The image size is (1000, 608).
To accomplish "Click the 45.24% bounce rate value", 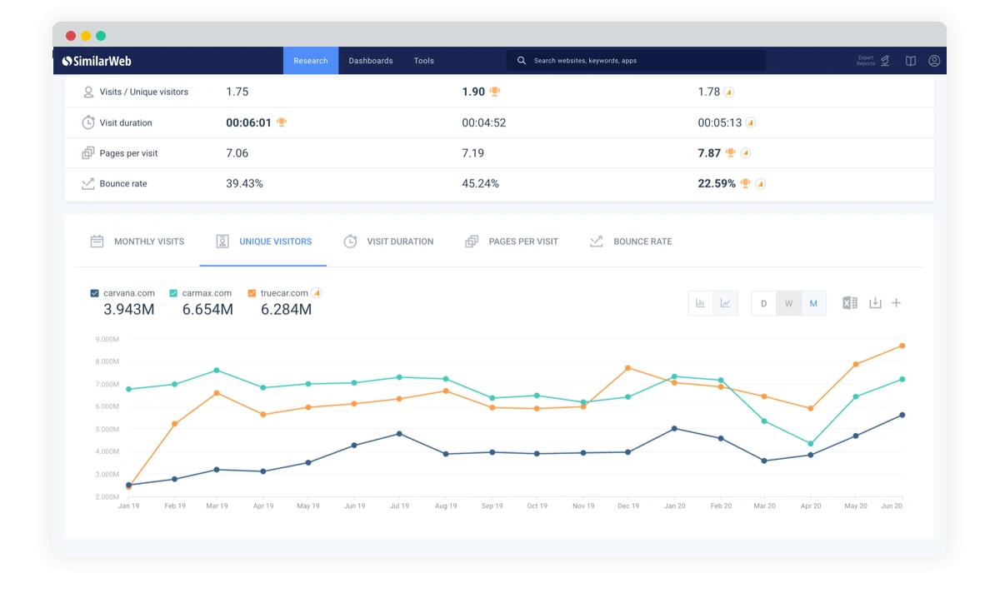I will coord(481,184).
